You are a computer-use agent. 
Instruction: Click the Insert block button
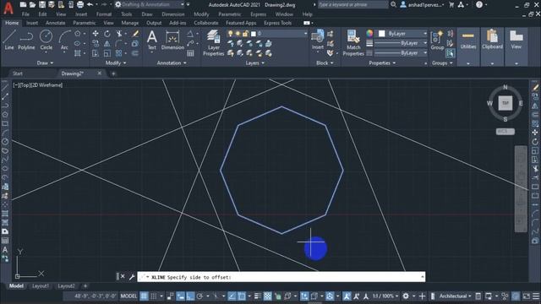click(318, 40)
